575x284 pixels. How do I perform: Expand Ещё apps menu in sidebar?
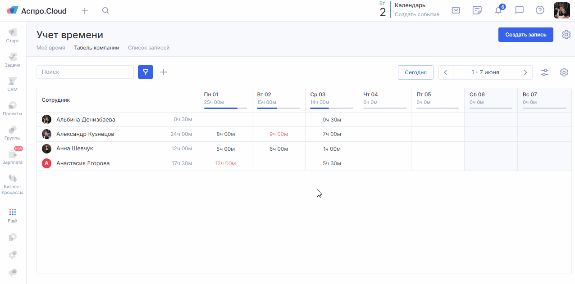coord(13,216)
